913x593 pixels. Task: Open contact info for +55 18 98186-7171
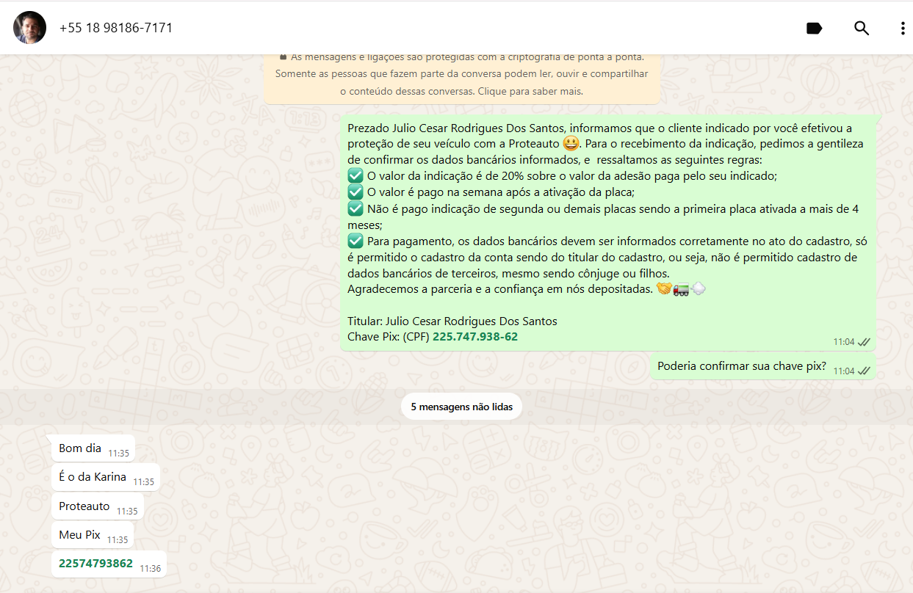tap(116, 28)
